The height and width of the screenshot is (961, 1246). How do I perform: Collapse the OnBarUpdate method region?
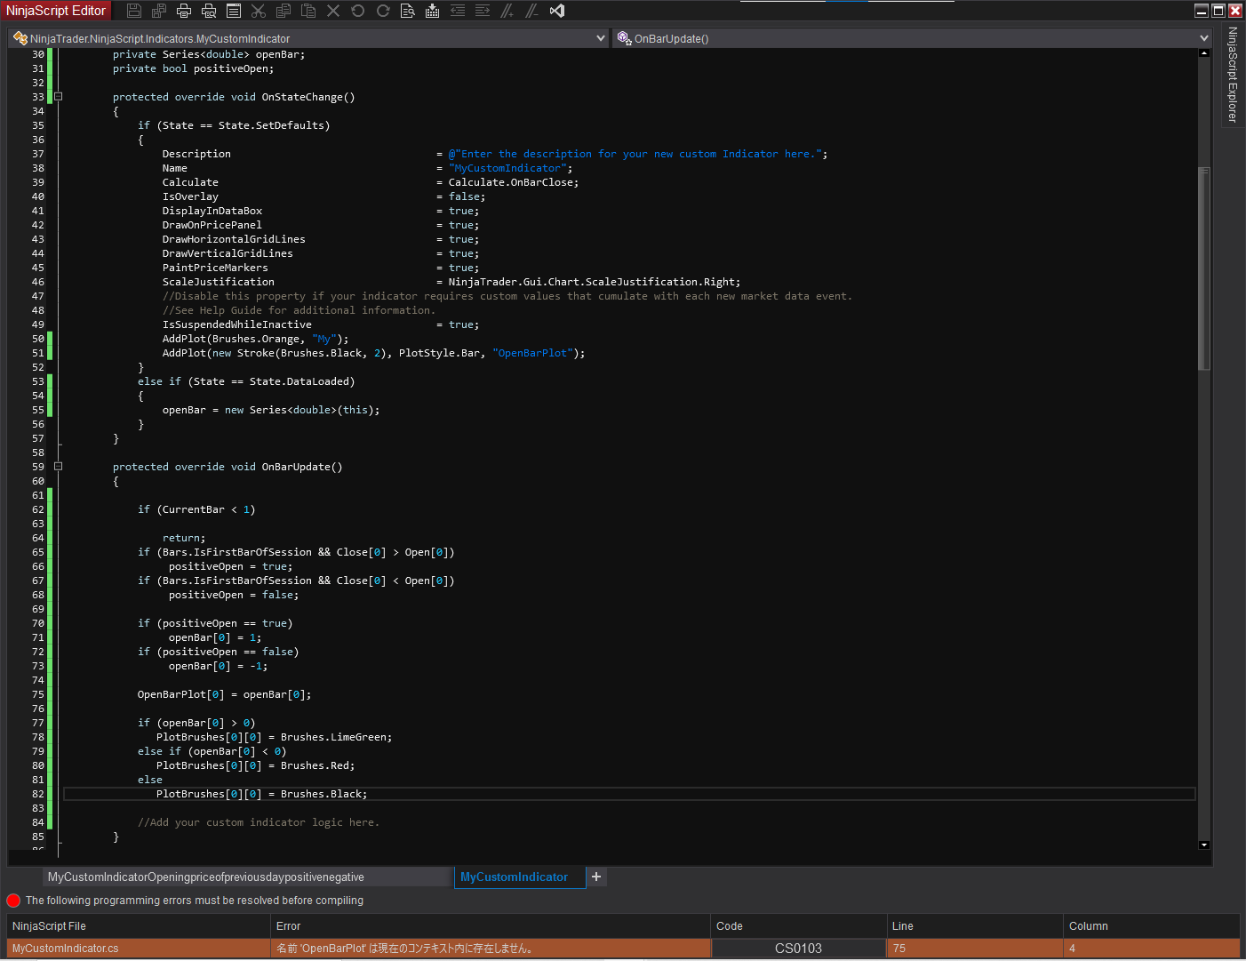pos(59,467)
